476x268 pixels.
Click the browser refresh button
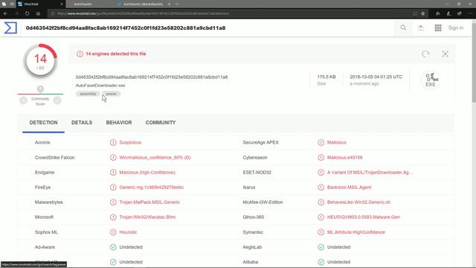coord(27,13)
